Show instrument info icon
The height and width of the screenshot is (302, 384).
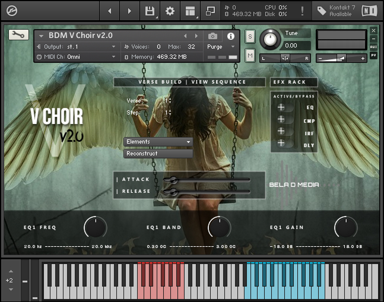(x=230, y=36)
